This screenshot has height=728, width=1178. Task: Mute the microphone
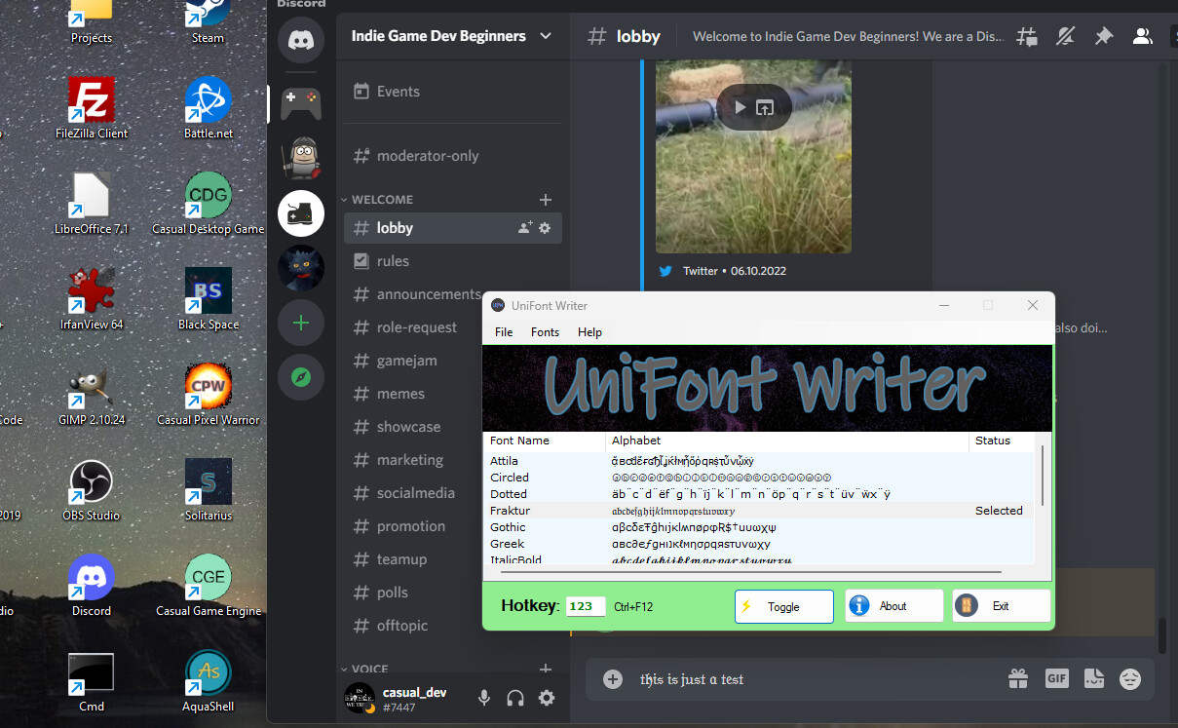pos(484,698)
